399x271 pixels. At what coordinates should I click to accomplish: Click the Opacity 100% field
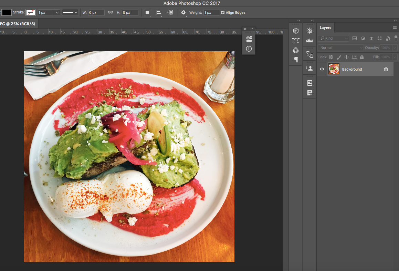386,48
